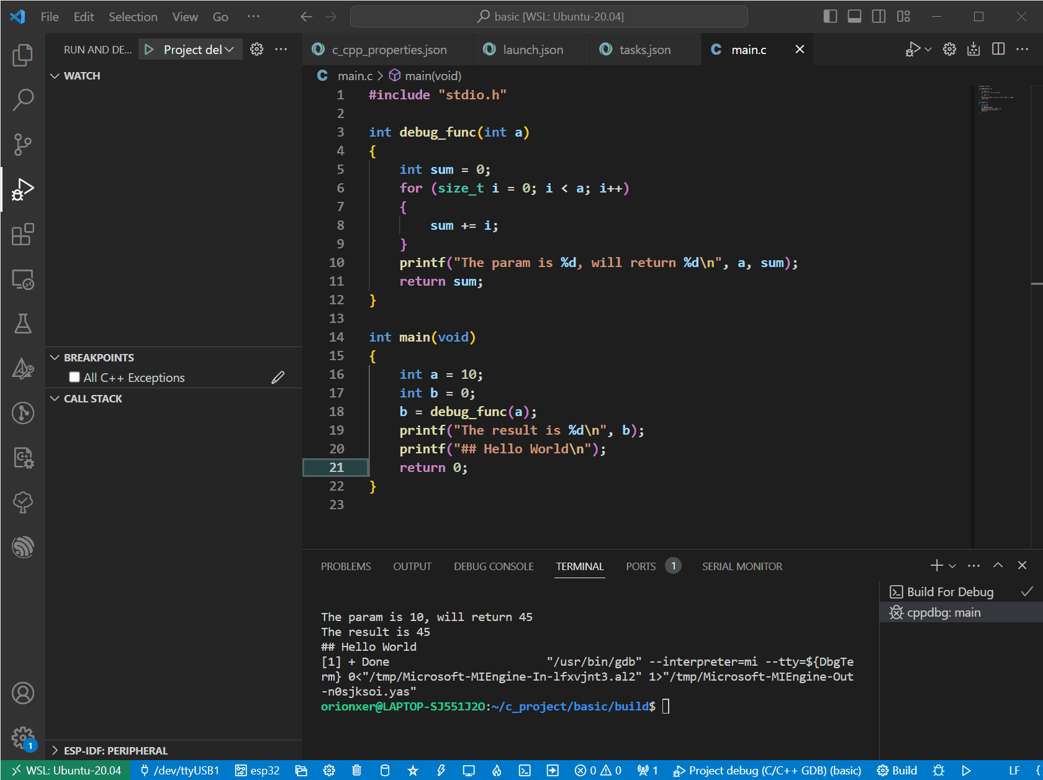Viewport: 1043px width, 780px height.
Task: Open the SERIAL MONITOR panel tab
Action: 742,566
